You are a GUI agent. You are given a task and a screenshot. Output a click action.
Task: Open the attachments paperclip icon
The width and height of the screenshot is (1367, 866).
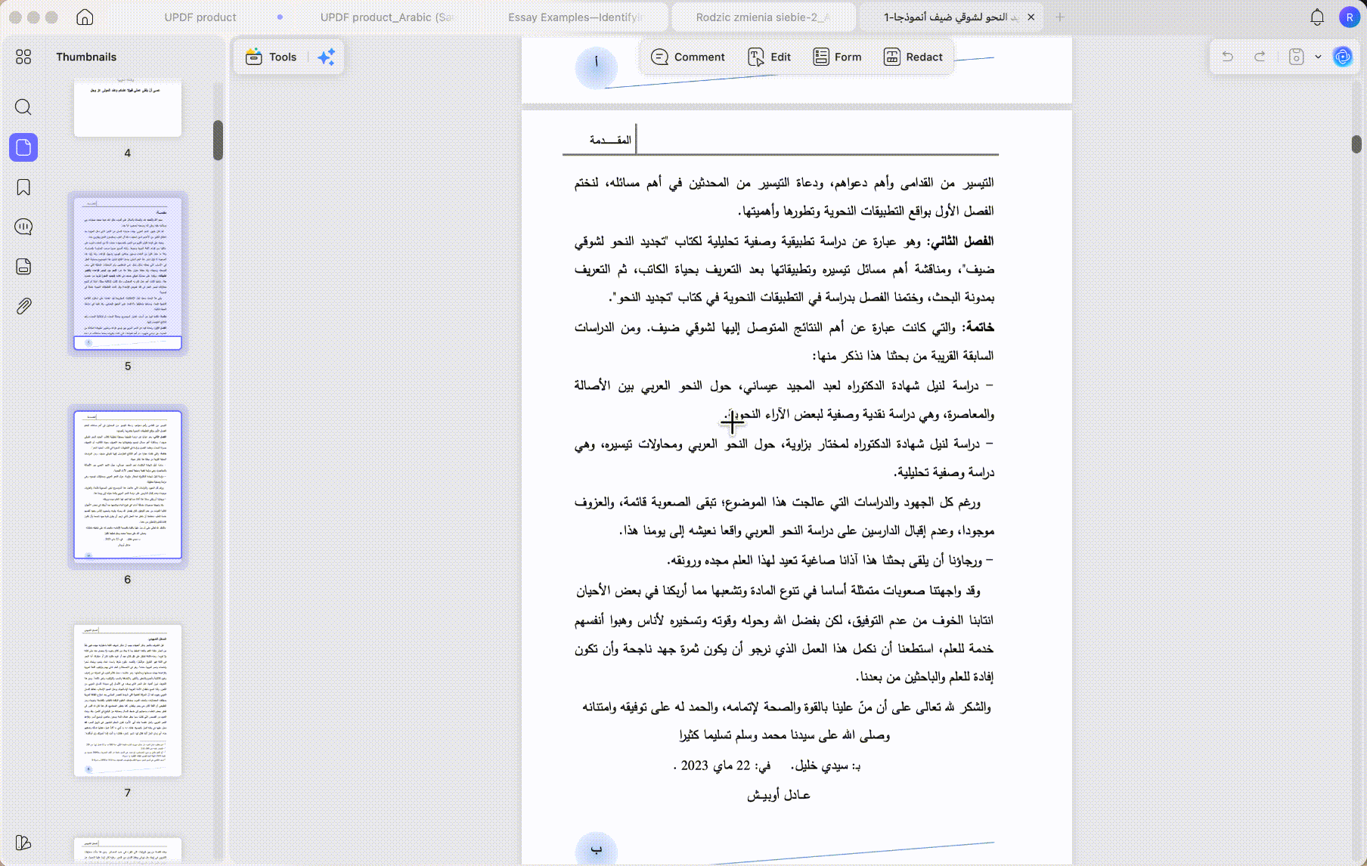point(23,306)
